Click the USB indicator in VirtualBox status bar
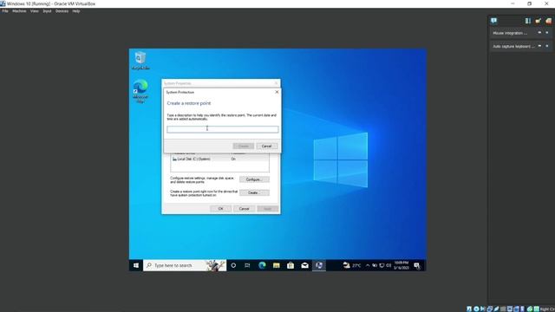 (496, 309)
